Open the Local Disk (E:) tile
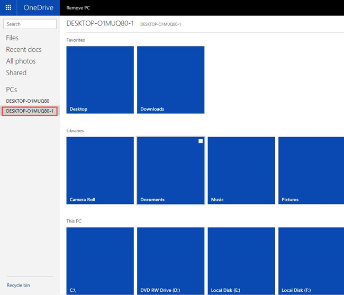This screenshot has height=295, width=344. coord(241,261)
